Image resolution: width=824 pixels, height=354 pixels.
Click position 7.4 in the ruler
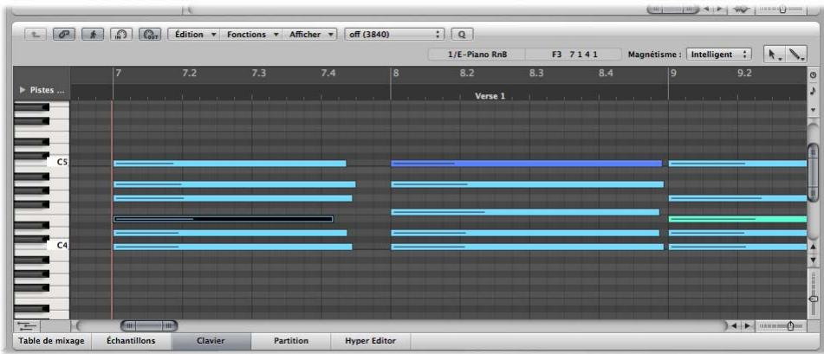328,73
